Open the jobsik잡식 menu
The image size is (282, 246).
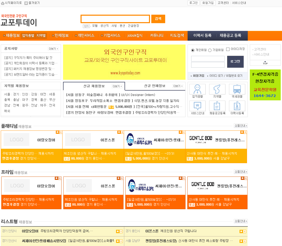[x=135, y=36]
